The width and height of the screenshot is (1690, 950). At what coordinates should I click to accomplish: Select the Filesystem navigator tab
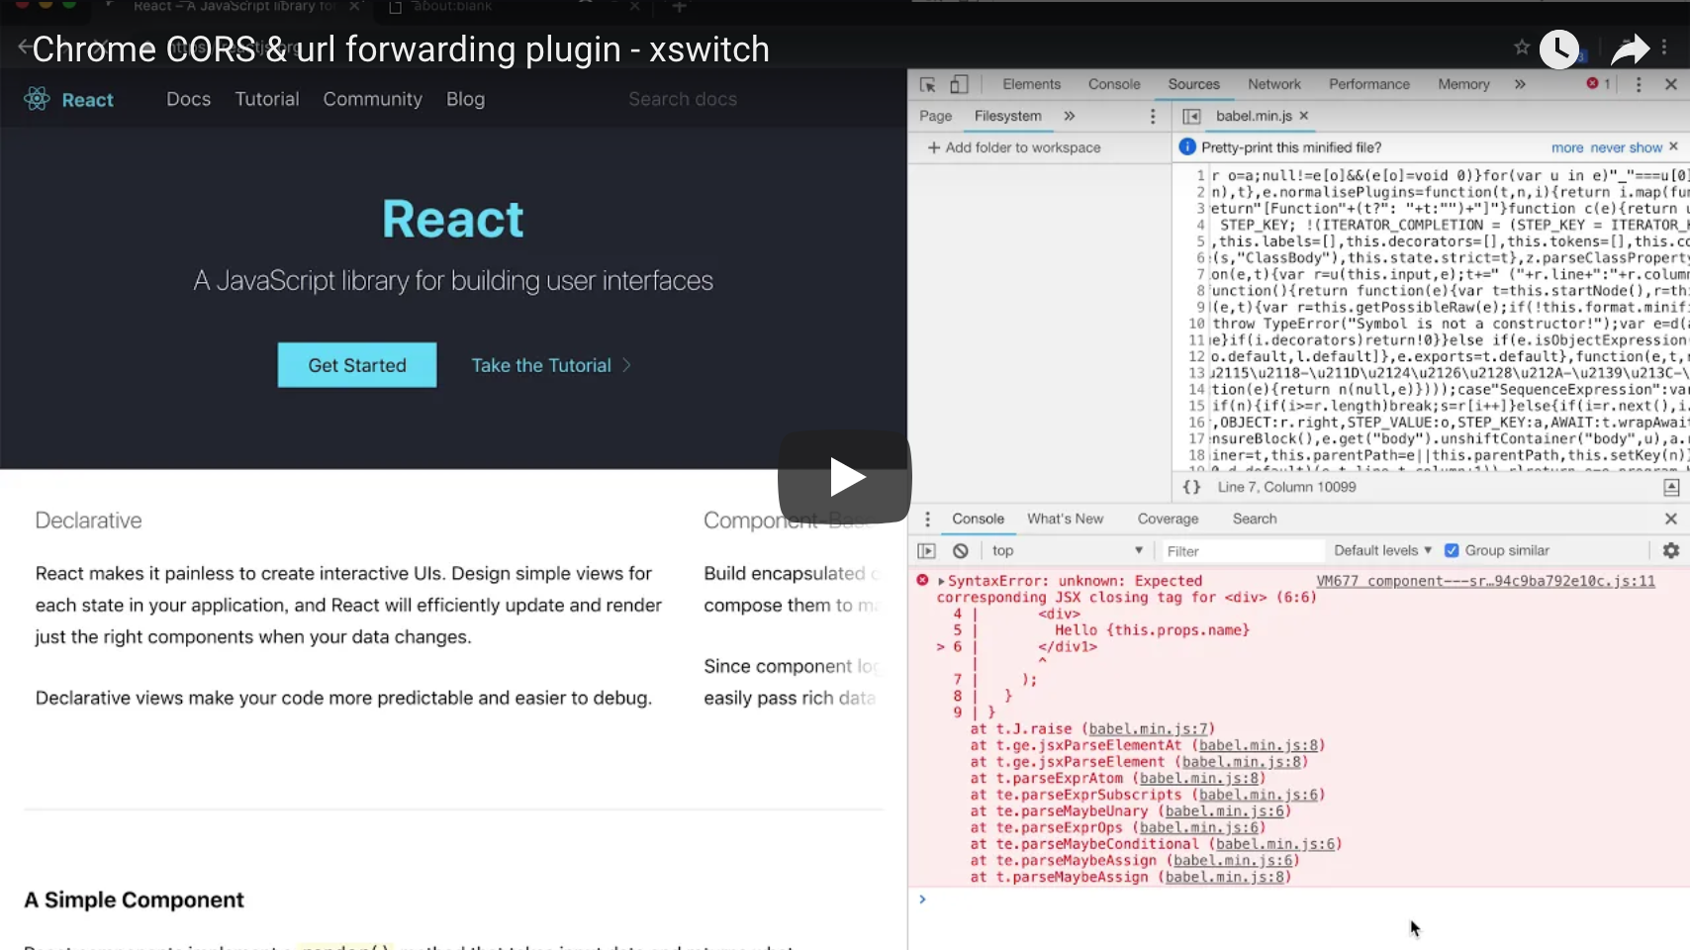click(1007, 116)
